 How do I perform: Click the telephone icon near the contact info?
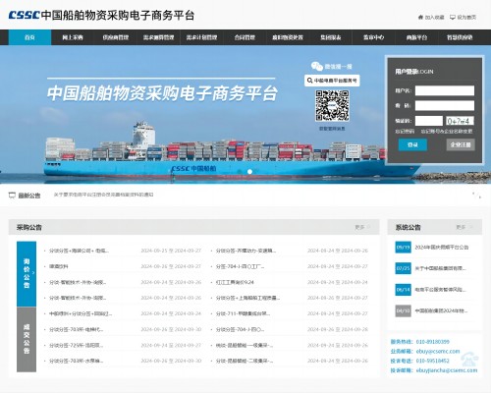click(469, 359)
